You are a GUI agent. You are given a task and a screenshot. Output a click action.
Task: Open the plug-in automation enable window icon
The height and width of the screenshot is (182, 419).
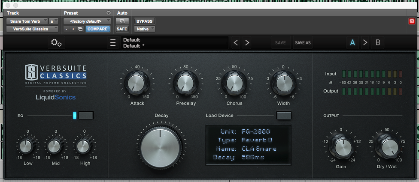coord(122,21)
